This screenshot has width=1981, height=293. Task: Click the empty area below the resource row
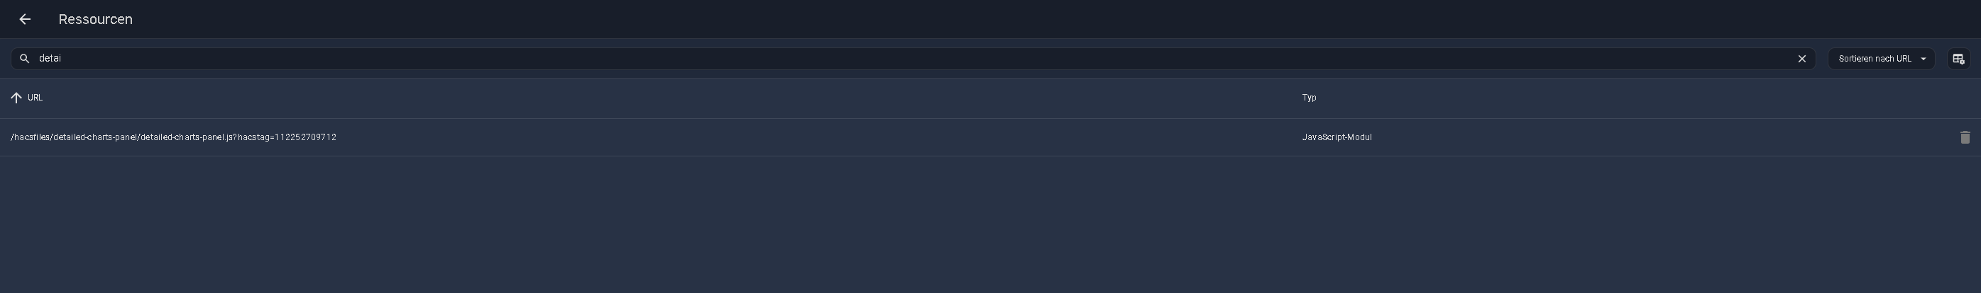(991, 224)
